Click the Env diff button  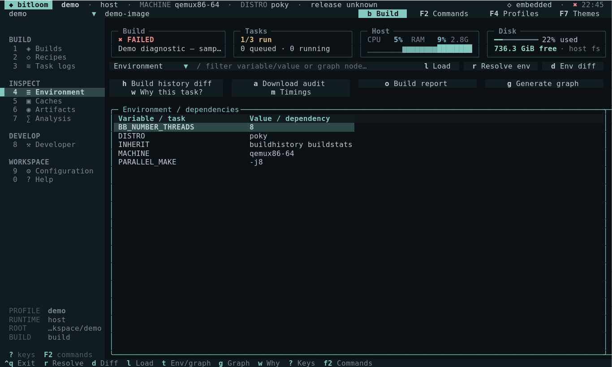(573, 66)
